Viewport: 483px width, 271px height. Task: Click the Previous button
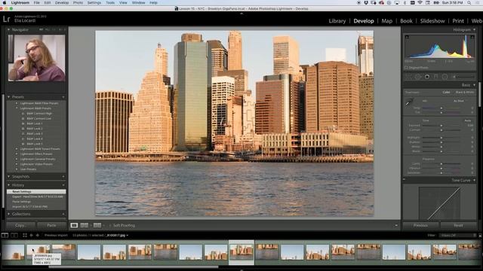pyautogui.click(x=420, y=226)
